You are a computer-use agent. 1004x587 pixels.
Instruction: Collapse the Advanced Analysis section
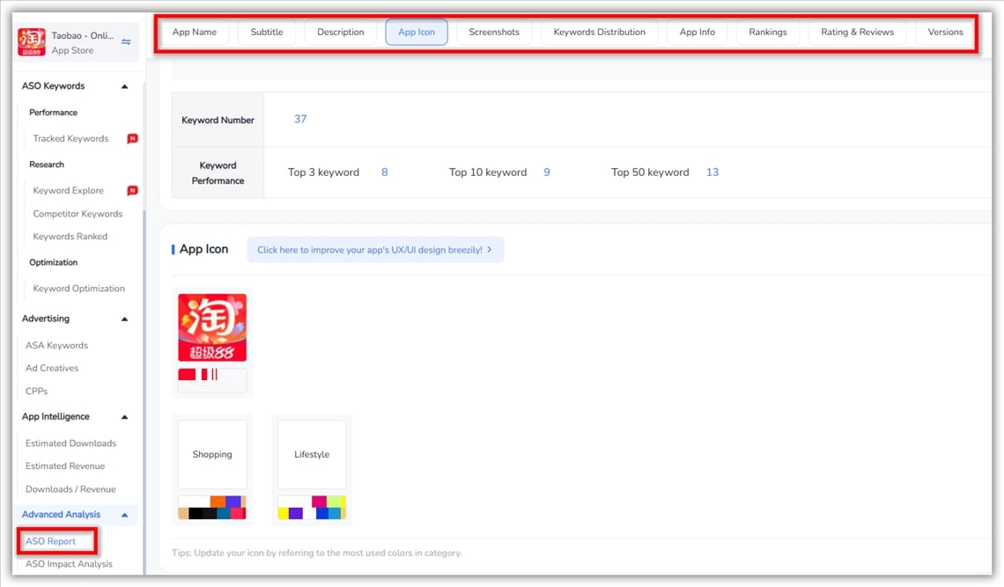click(124, 515)
